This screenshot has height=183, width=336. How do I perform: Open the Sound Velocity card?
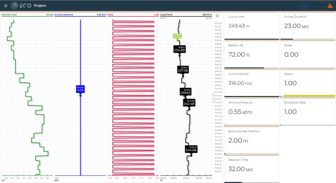coord(251,83)
